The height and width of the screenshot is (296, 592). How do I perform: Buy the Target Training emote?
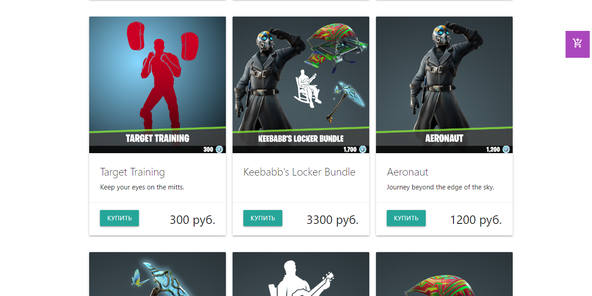119,218
